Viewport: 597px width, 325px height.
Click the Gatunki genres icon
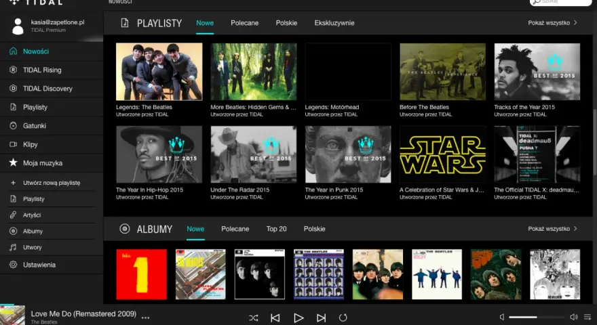(13, 125)
